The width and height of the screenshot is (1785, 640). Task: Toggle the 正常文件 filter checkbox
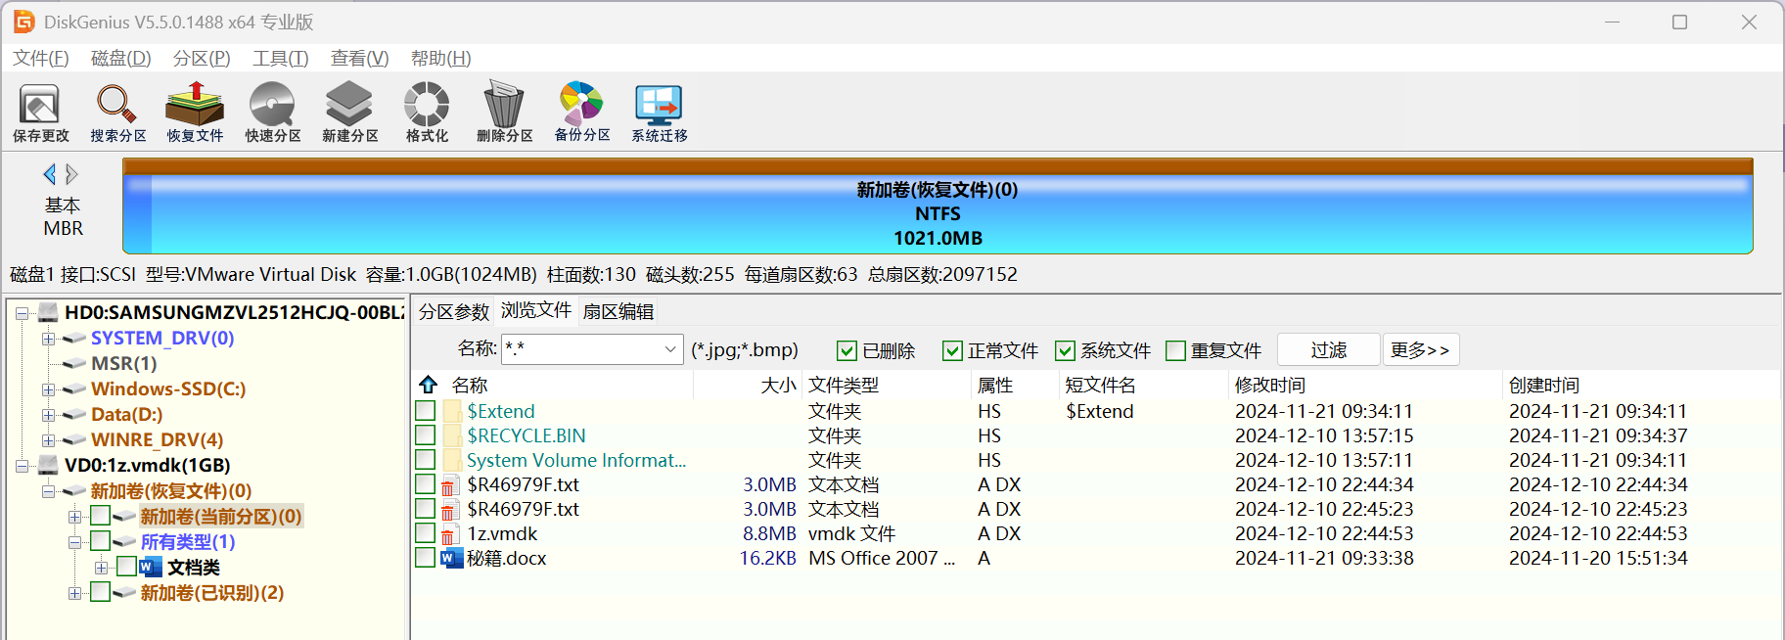click(952, 350)
